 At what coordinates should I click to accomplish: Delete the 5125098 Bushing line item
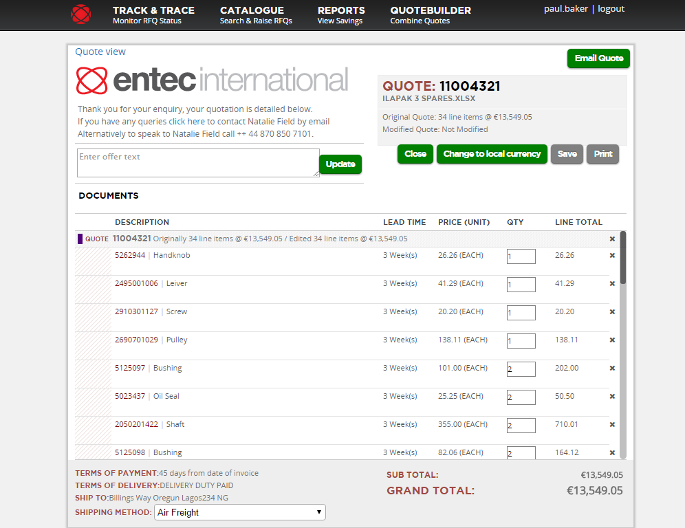tap(612, 453)
